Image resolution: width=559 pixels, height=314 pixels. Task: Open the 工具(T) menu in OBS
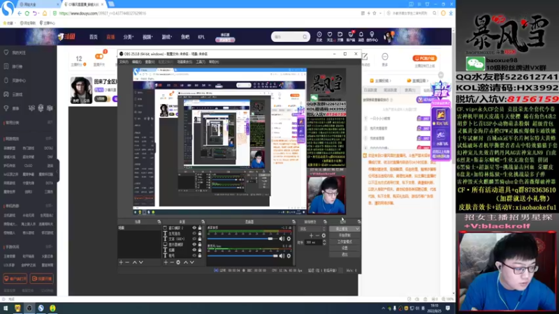click(x=201, y=62)
